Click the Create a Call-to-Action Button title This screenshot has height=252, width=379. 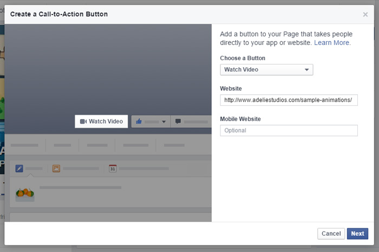59,14
